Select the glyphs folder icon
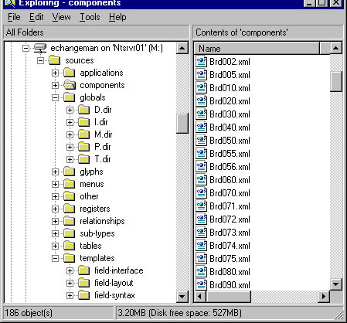347x323 pixels. tap(70, 172)
